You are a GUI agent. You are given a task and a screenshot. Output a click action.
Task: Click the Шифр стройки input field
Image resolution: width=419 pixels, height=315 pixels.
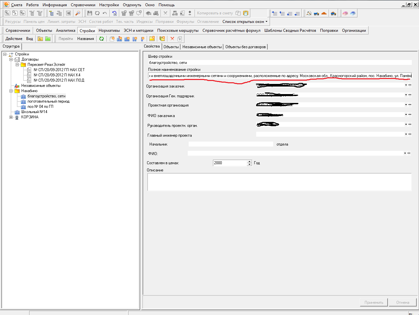(280, 63)
